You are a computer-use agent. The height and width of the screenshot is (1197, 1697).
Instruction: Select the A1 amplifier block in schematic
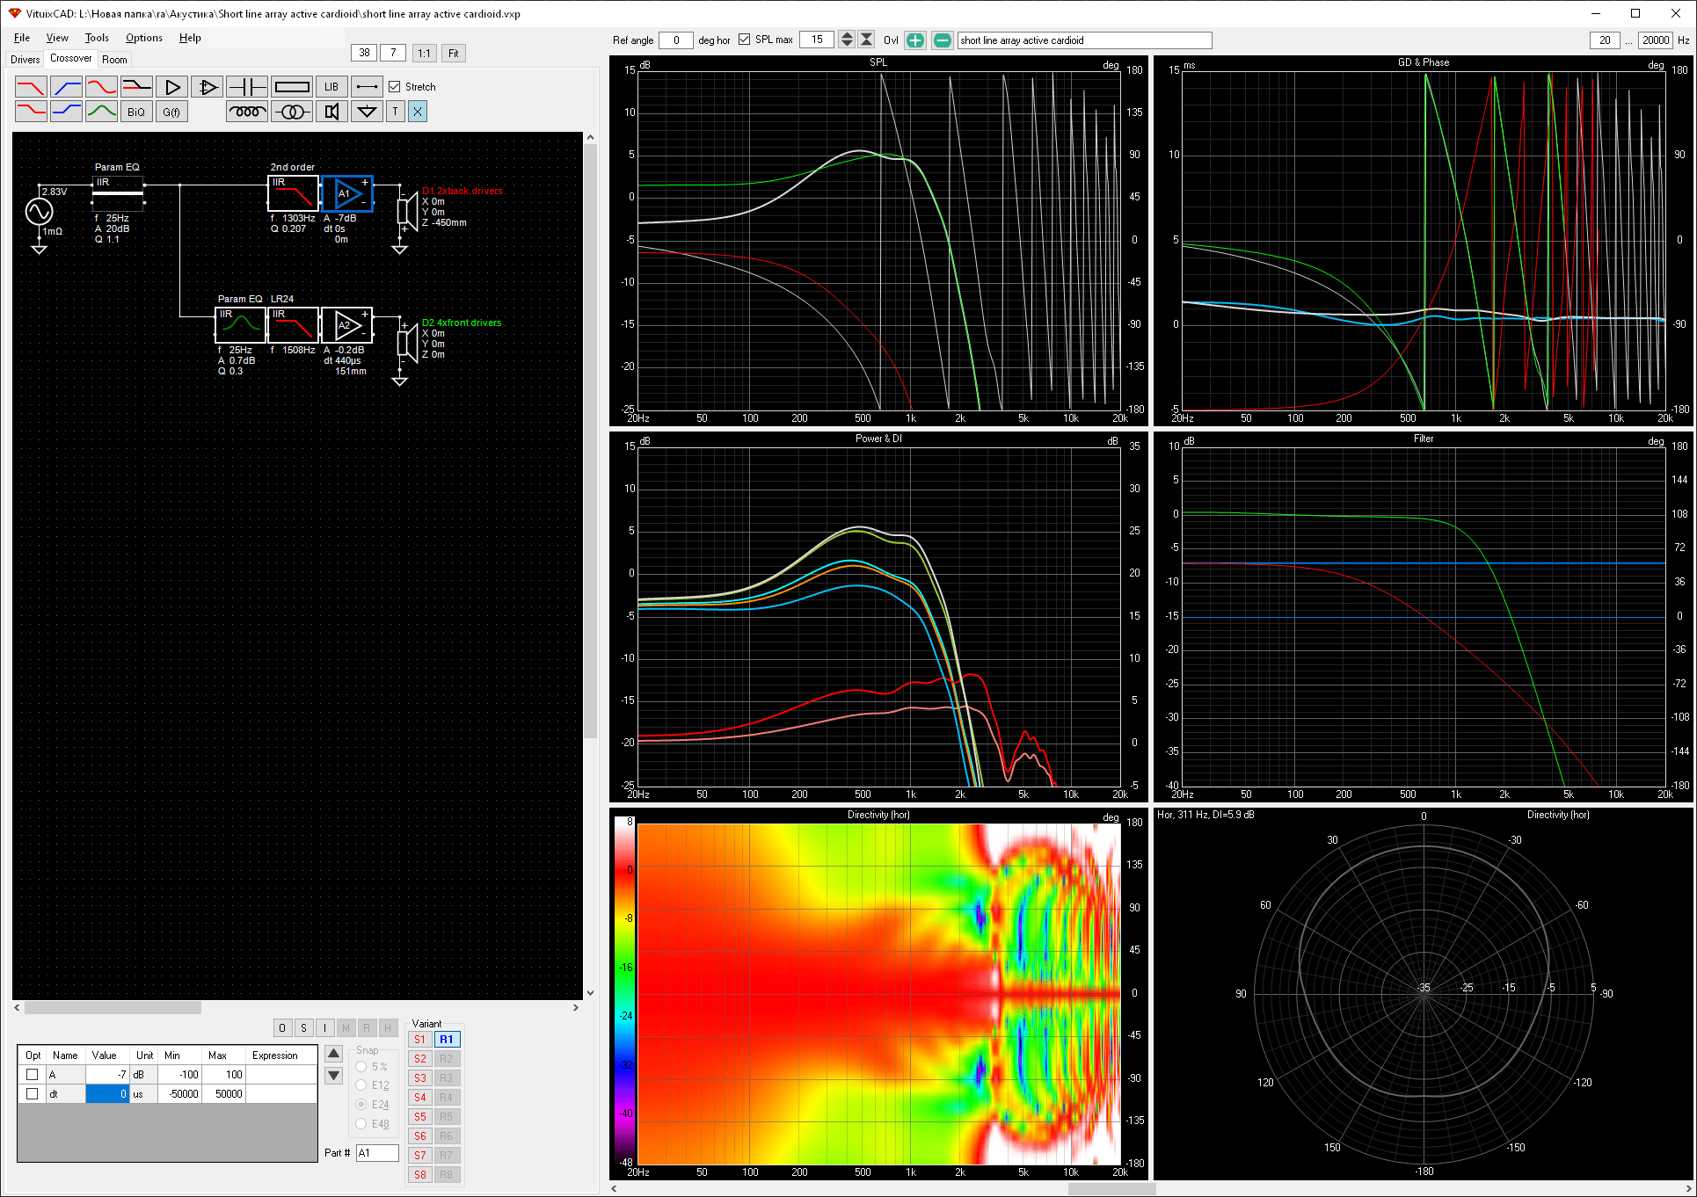(347, 193)
